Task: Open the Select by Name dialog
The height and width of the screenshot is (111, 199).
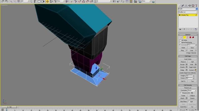Action: coord(35,1)
